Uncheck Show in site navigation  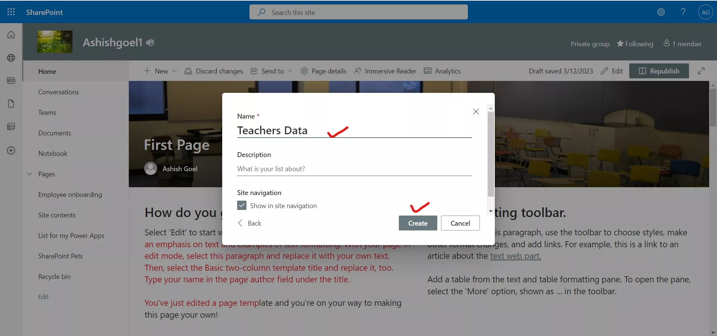(x=242, y=205)
